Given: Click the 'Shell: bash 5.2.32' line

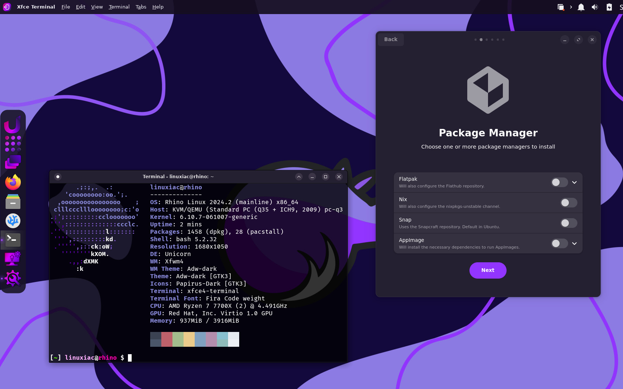Looking at the screenshot, I should pyautogui.click(x=183, y=239).
